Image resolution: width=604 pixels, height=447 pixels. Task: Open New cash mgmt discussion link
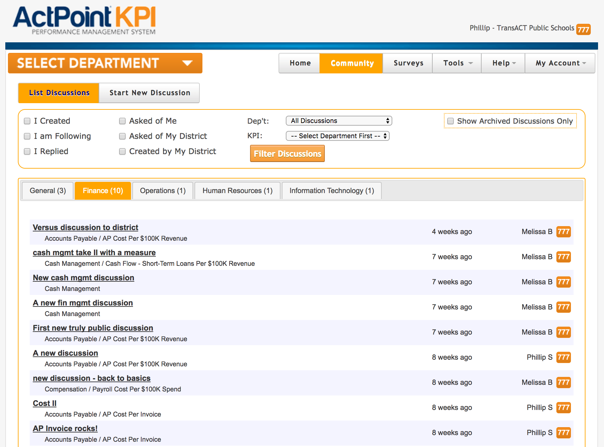tap(83, 278)
